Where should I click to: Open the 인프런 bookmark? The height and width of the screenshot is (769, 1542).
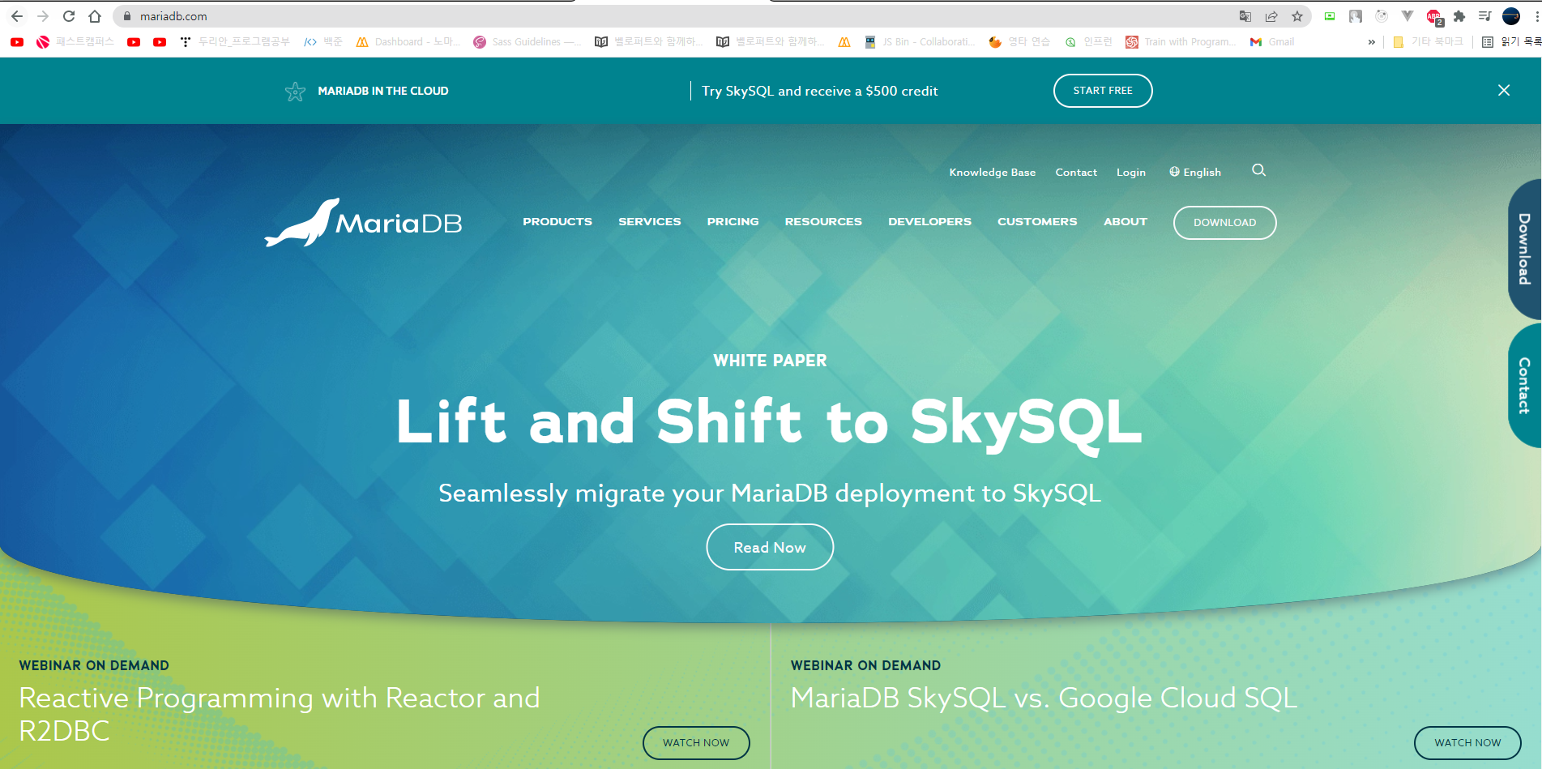[x=1088, y=42]
